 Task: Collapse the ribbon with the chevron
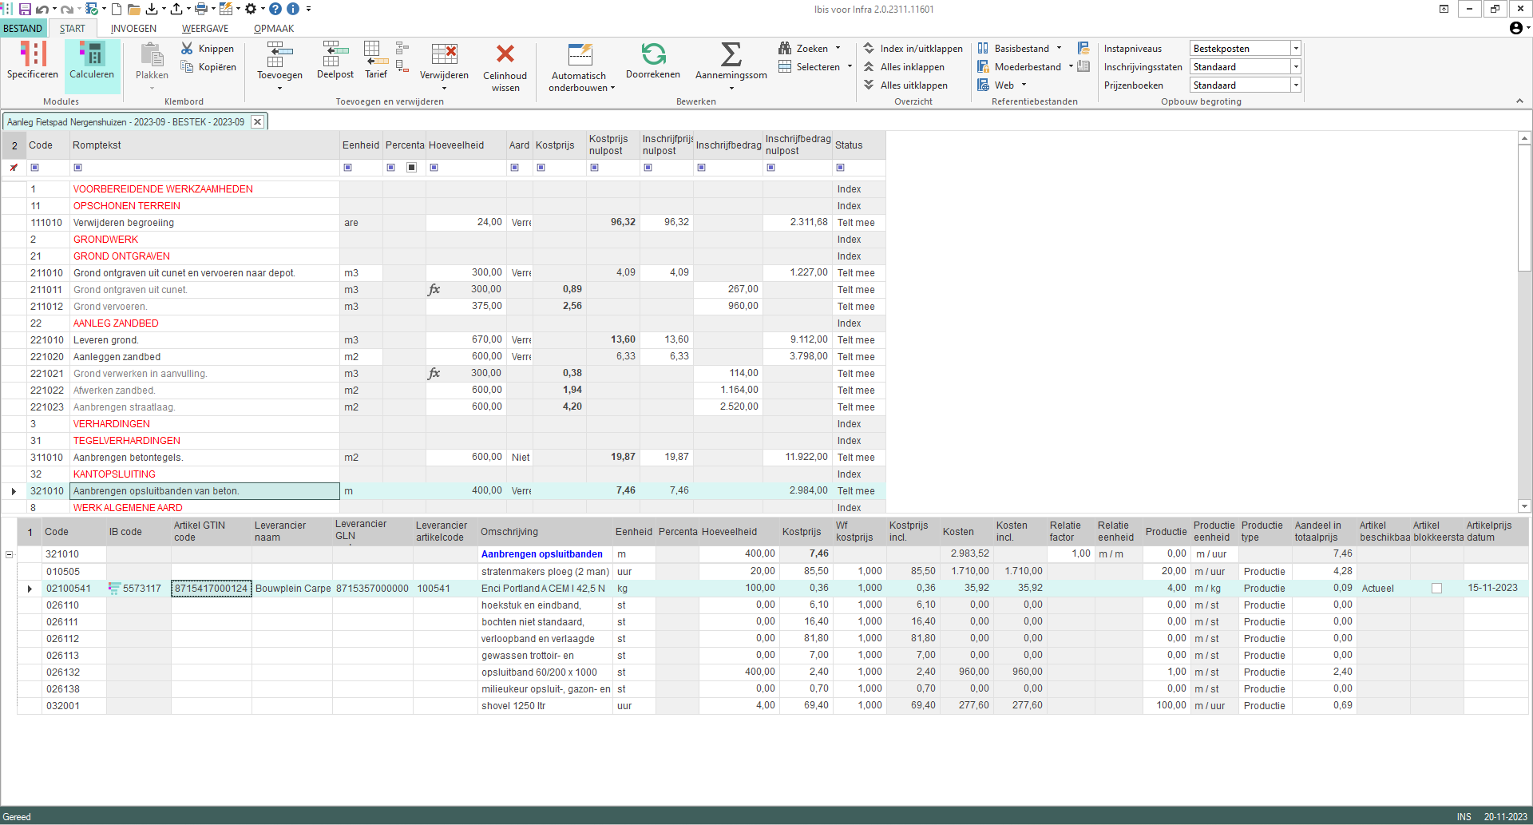click(x=1519, y=101)
